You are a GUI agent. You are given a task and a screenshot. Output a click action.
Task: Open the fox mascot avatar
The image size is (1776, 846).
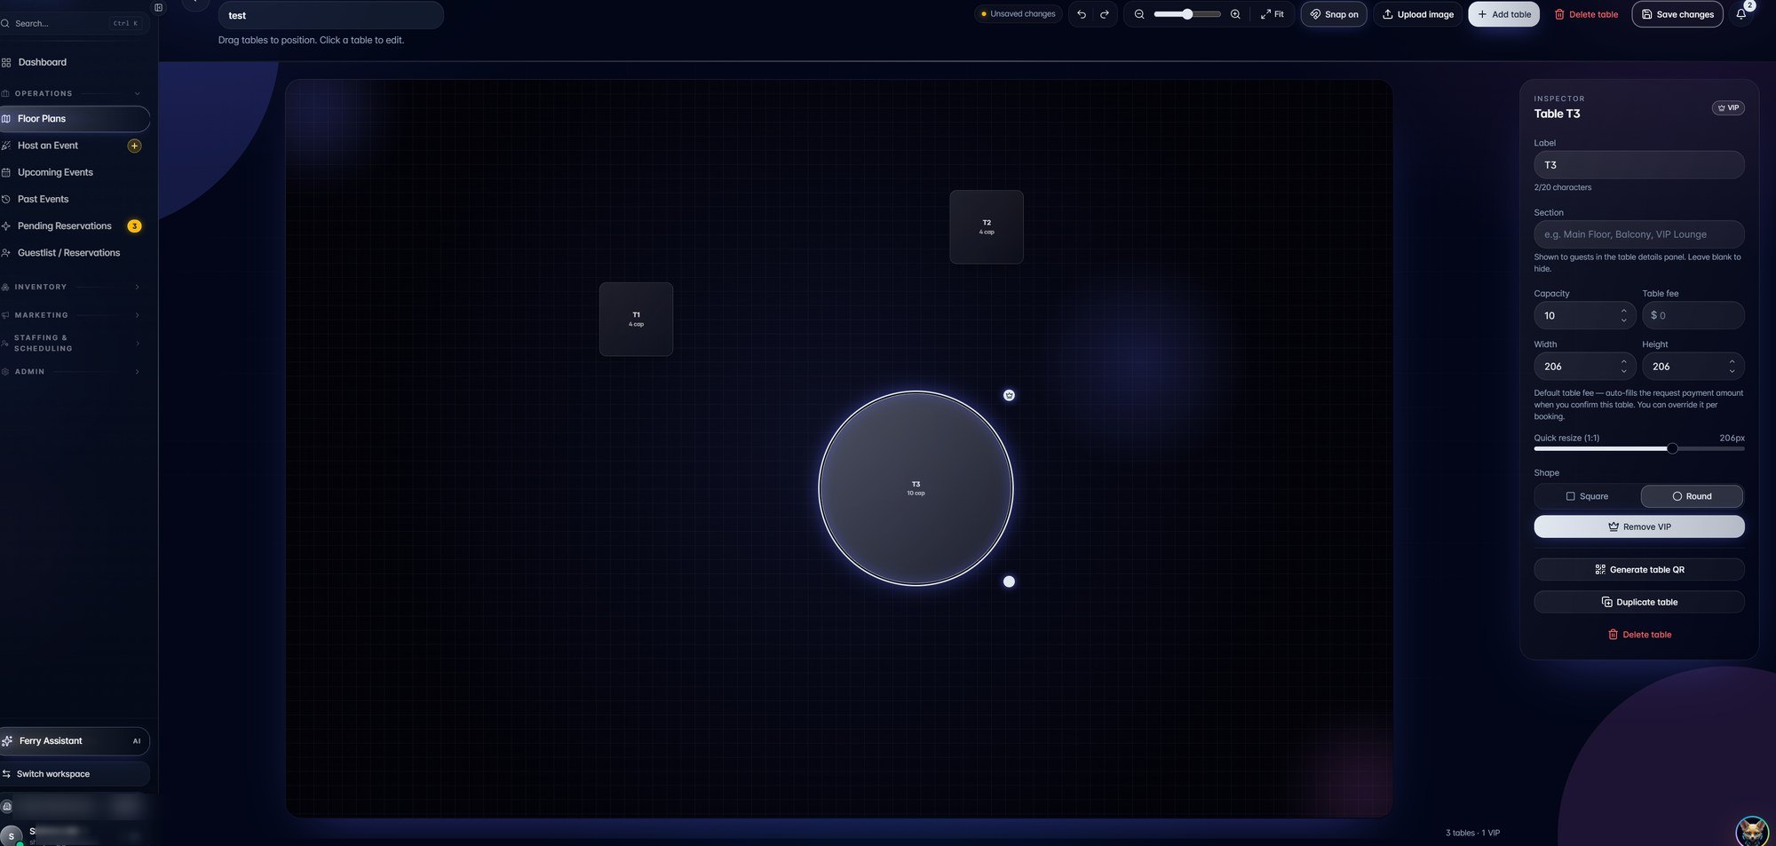[1752, 831]
